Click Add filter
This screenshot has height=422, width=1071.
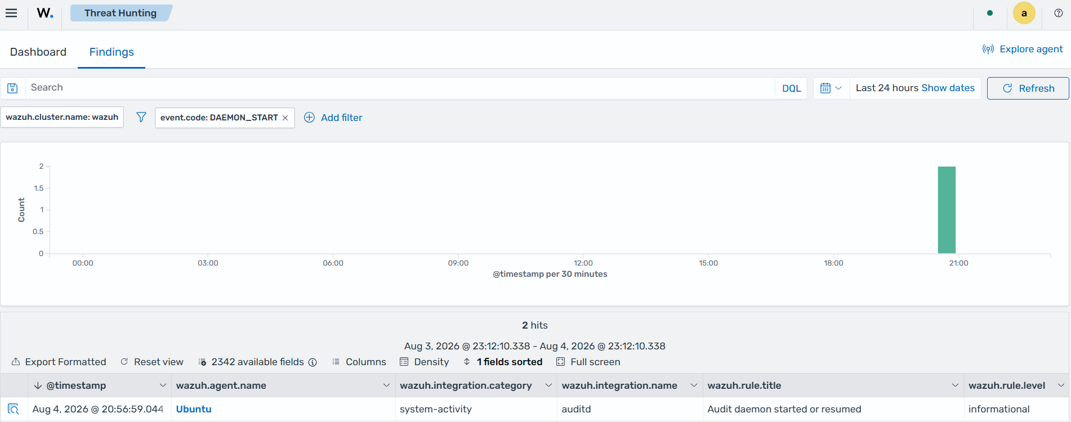coord(333,118)
